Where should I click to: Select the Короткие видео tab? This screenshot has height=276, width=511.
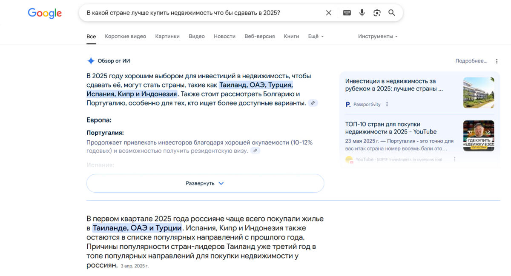[x=126, y=36]
